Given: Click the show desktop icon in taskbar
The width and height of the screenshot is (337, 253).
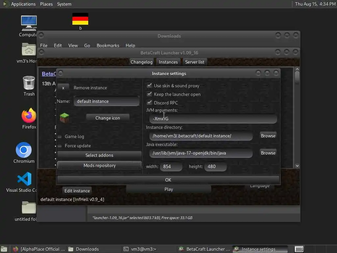Looking at the screenshot, I should point(4,249).
